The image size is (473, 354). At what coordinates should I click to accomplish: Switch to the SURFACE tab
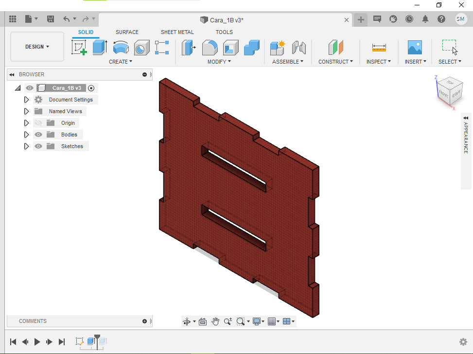click(127, 32)
